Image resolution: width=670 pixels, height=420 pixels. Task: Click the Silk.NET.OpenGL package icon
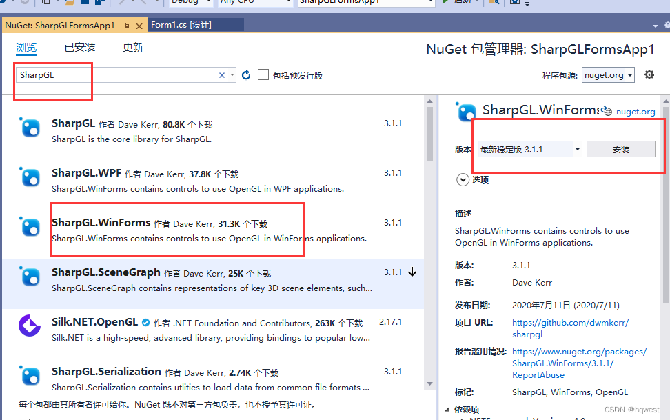pos(30,326)
